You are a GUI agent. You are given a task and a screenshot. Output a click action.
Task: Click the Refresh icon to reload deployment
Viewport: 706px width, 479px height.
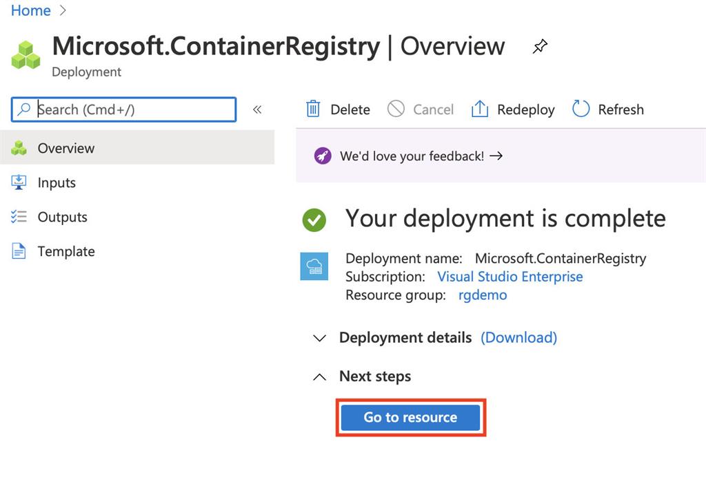pos(580,109)
